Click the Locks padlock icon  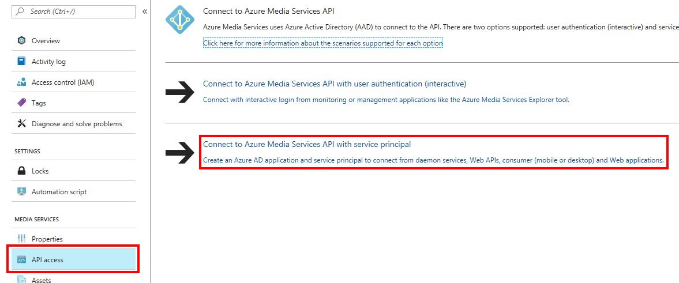[21, 171]
